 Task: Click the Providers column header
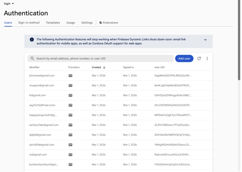[74, 67]
